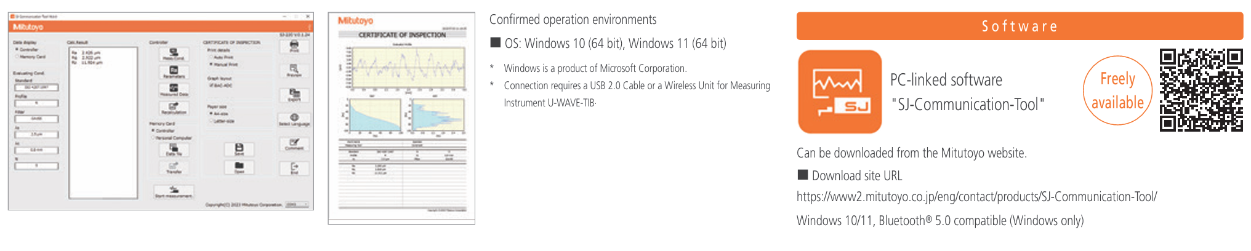This screenshot has height=251, width=1251.
Task: Click the Certificate of Inspection preview thumbnail
Action: (401, 118)
